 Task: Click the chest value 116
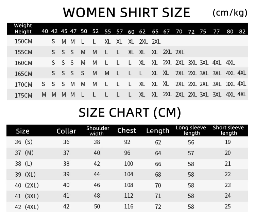(129, 206)
